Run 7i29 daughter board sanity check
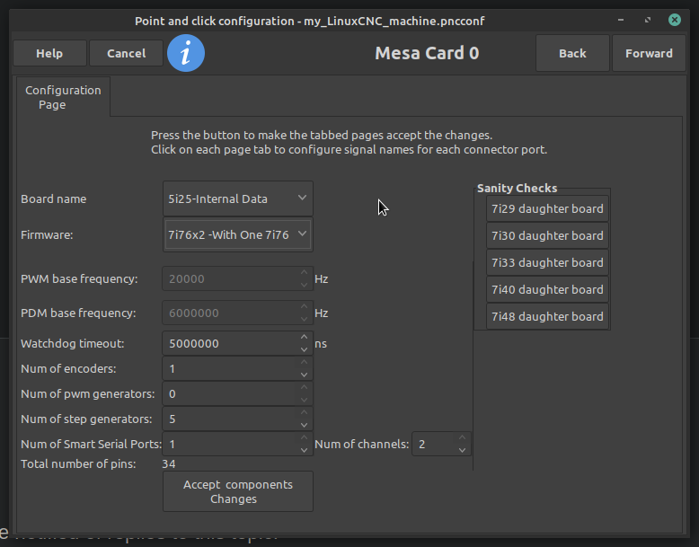The height and width of the screenshot is (547, 699). click(x=547, y=208)
